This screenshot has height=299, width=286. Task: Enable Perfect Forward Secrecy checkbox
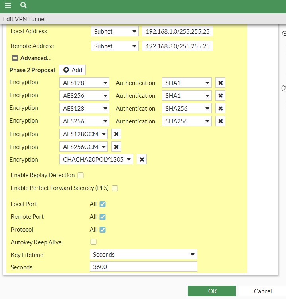[115, 188]
